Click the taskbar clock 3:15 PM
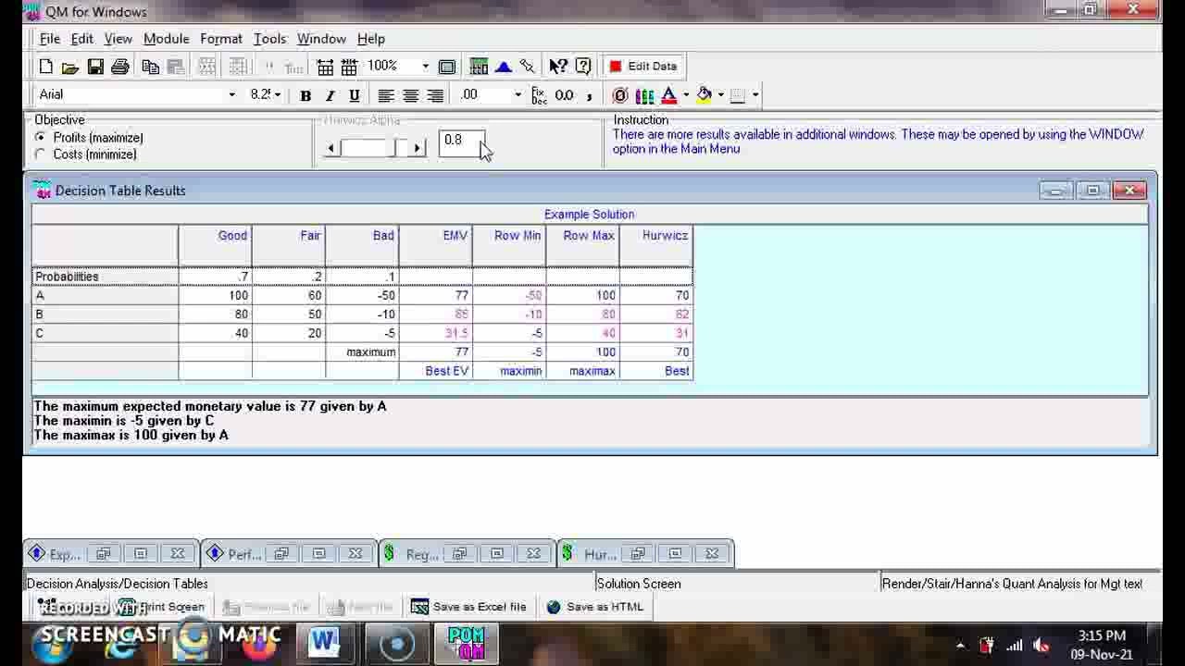This screenshot has height=666, width=1185. point(1102,635)
